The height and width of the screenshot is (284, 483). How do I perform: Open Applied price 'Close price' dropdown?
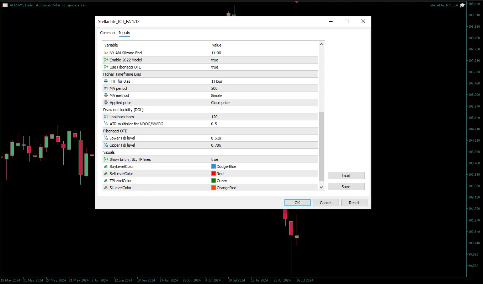264,103
